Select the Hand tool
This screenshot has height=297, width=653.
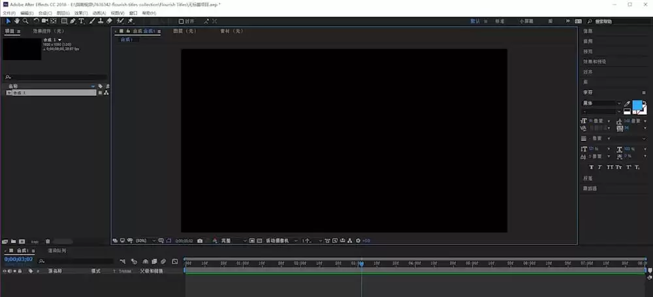[x=17, y=21]
